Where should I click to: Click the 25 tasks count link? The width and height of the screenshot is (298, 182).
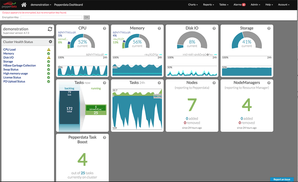(x=83, y=173)
